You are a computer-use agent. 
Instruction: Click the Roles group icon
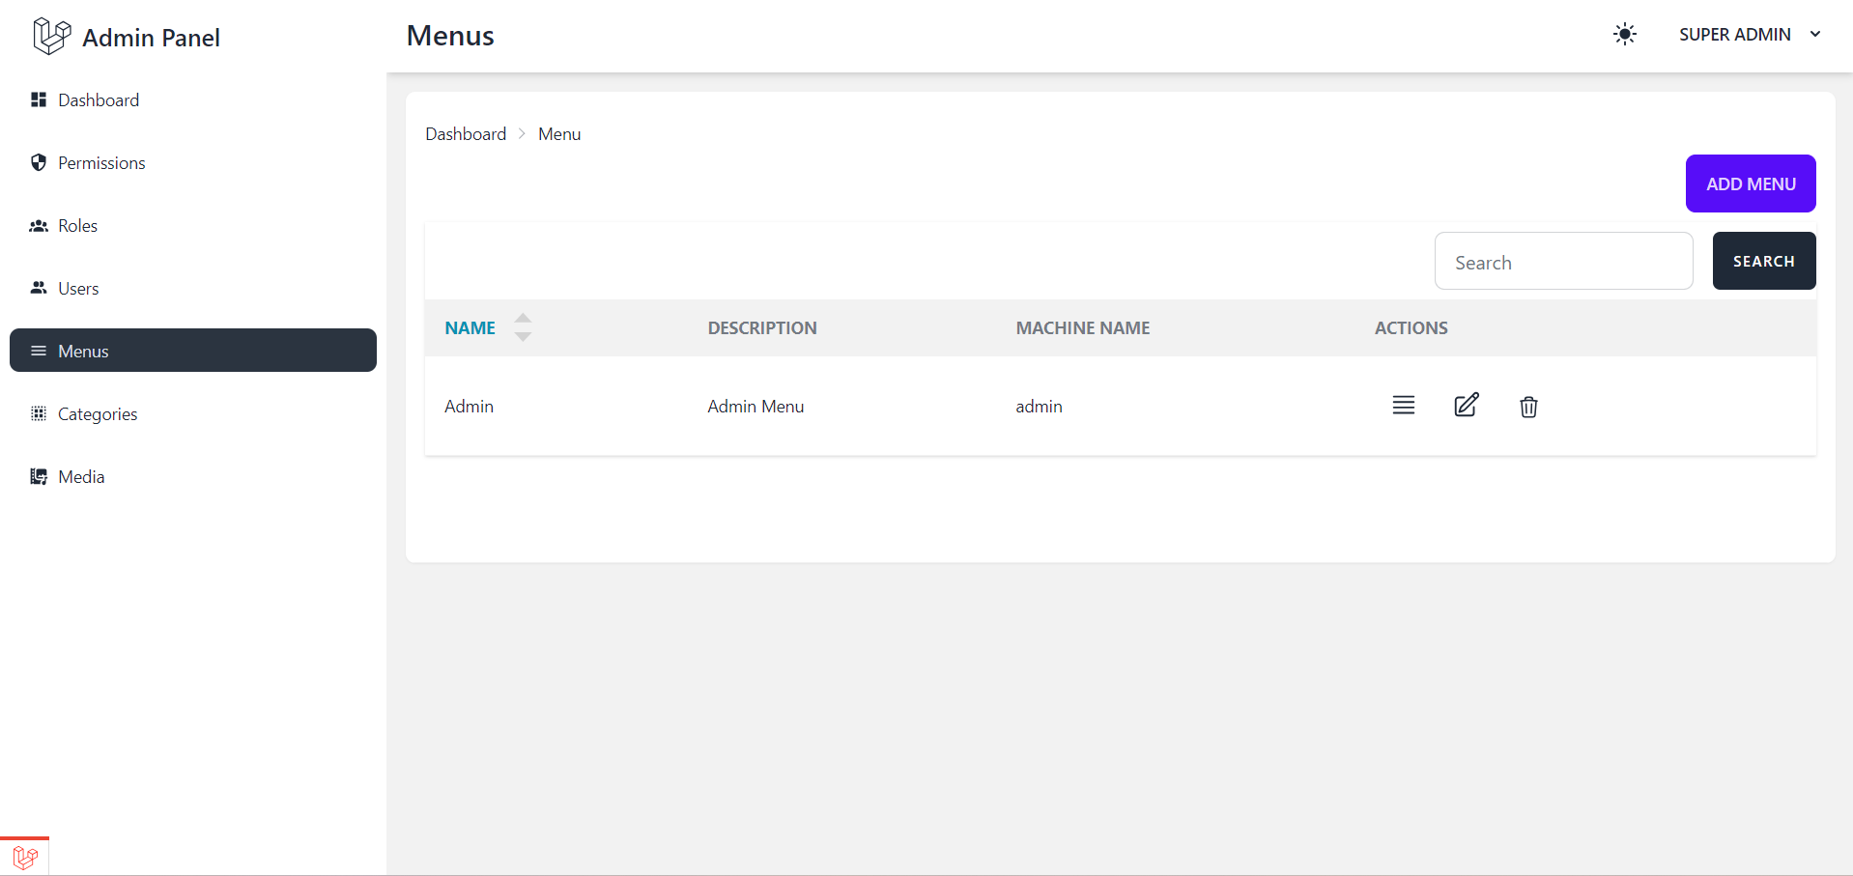[x=39, y=226]
